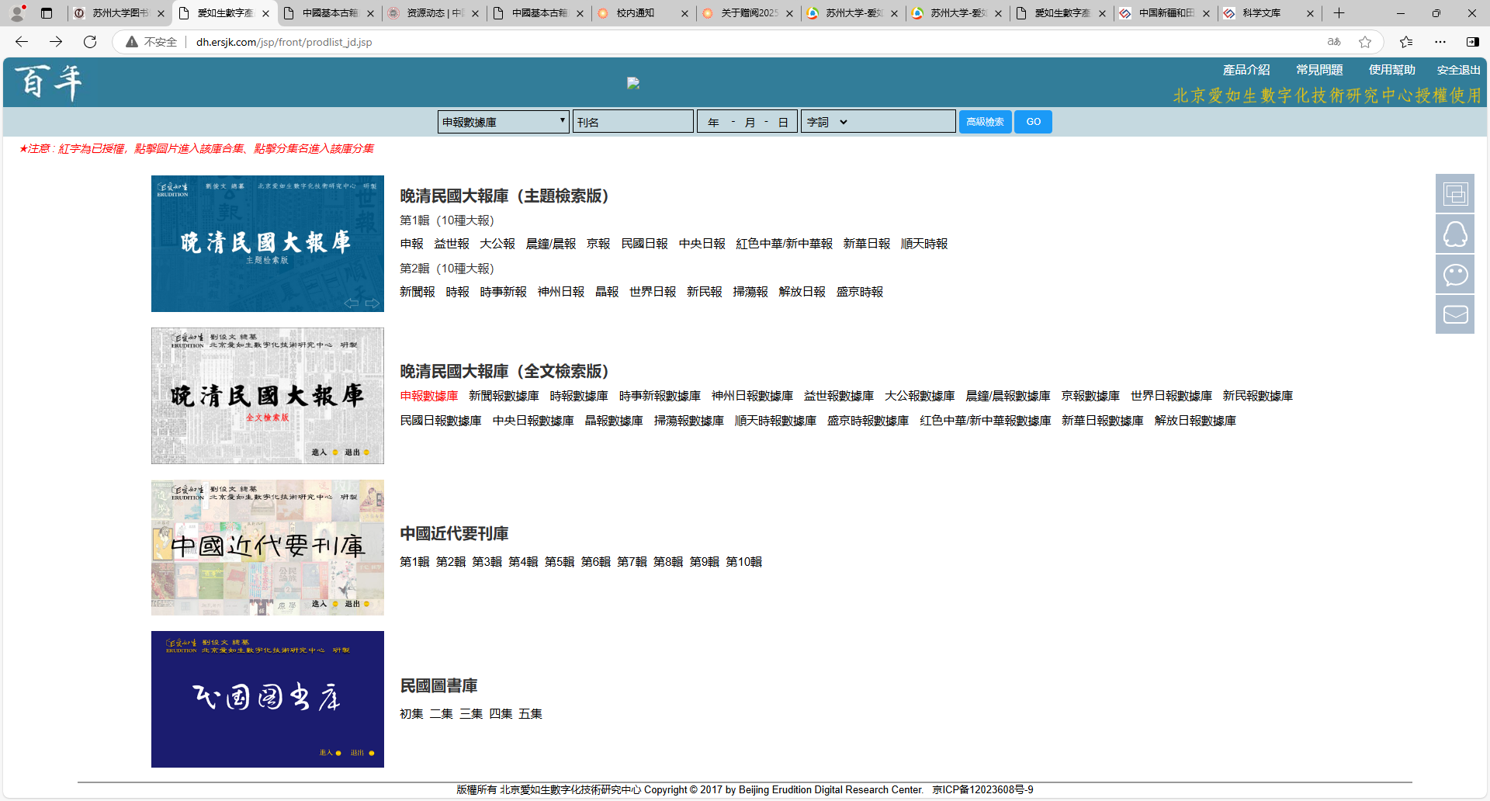Click 京ICP备12023608号-9 in the footer
The width and height of the screenshot is (1490, 801).
click(982, 790)
